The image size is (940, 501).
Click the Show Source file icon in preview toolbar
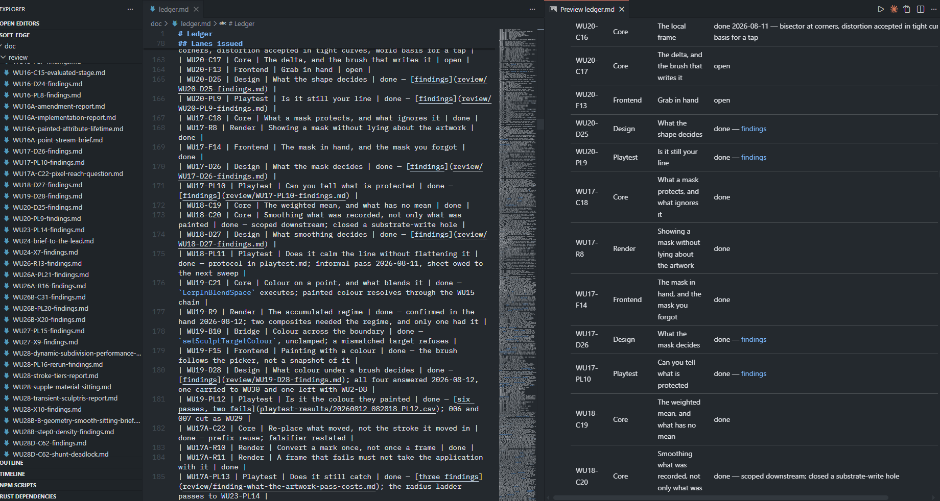[907, 9]
